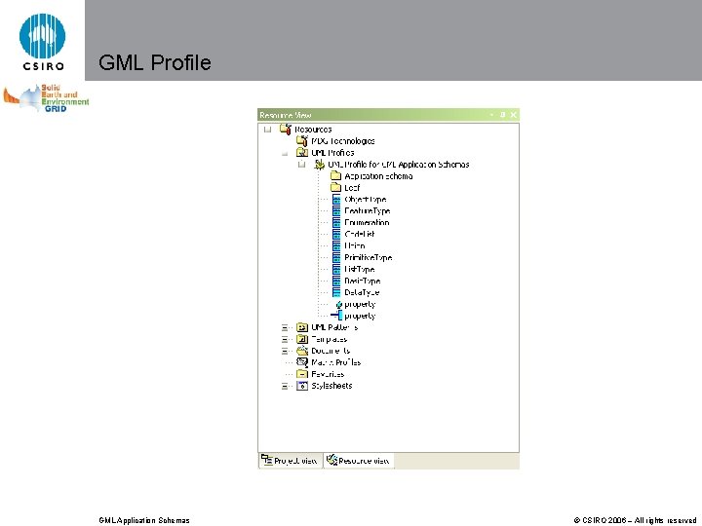702x526 pixels.
Task: Click the Leaf folder icon
Action: coord(335,187)
